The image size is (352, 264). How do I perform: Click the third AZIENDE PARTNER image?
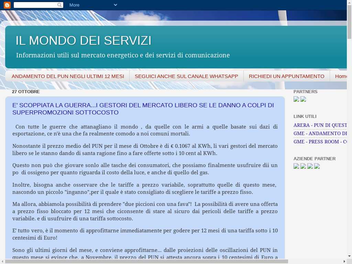pos(310,166)
